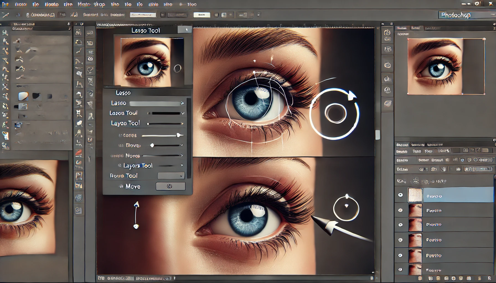Viewport: 496px width, 283px height.
Task: Click the white input field in options bar
Action: [x=202, y=15]
